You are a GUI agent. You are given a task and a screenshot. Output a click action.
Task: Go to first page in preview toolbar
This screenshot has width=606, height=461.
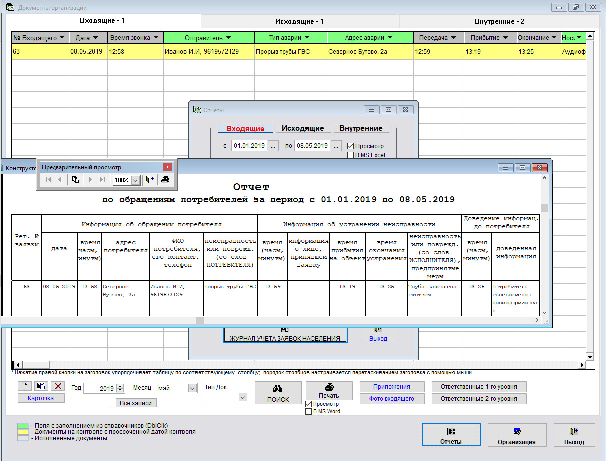tap(48, 180)
